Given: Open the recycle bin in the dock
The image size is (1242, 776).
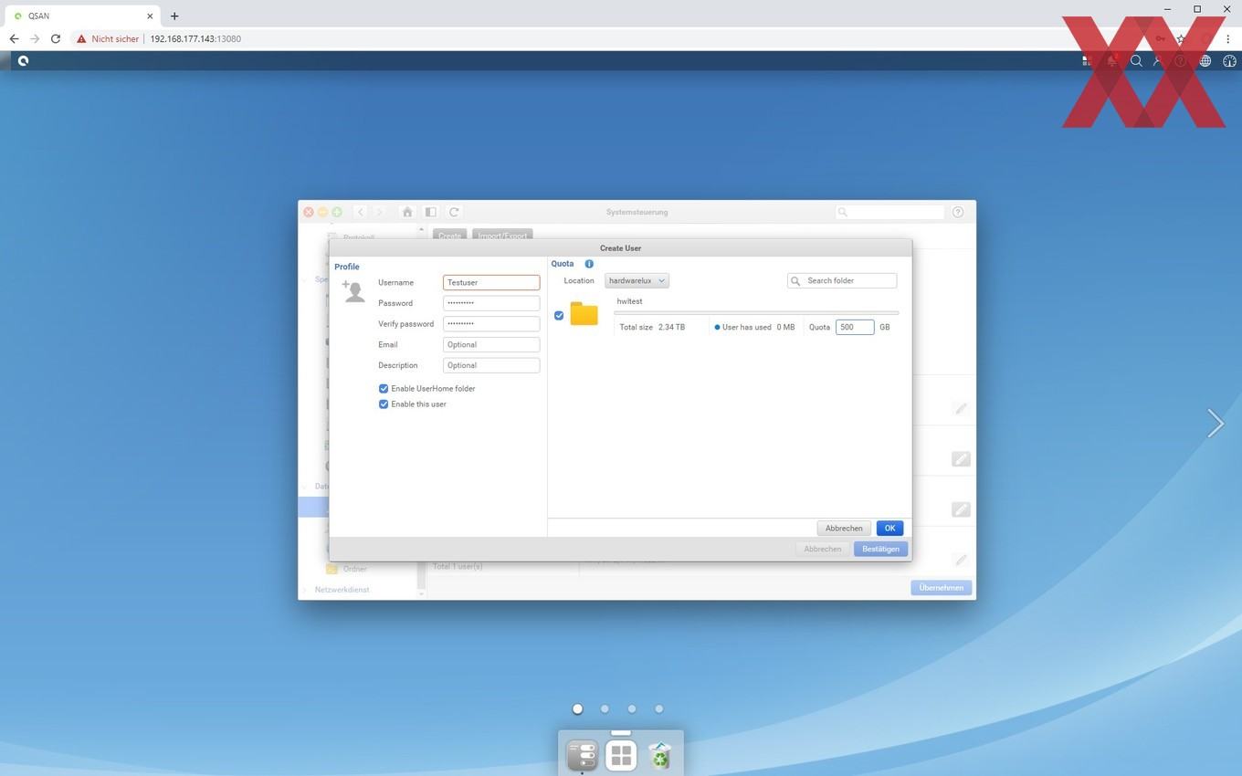Looking at the screenshot, I should pyautogui.click(x=659, y=756).
